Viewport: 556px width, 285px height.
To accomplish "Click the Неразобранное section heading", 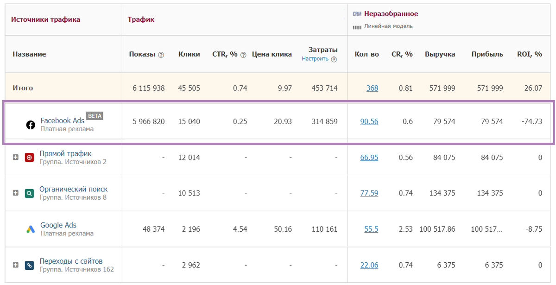I will click(x=391, y=14).
